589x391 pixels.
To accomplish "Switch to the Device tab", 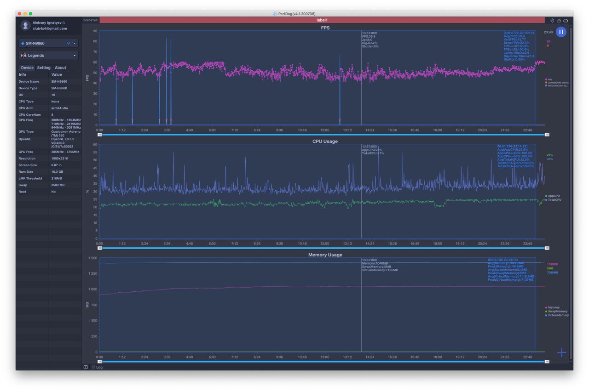I will point(27,68).
